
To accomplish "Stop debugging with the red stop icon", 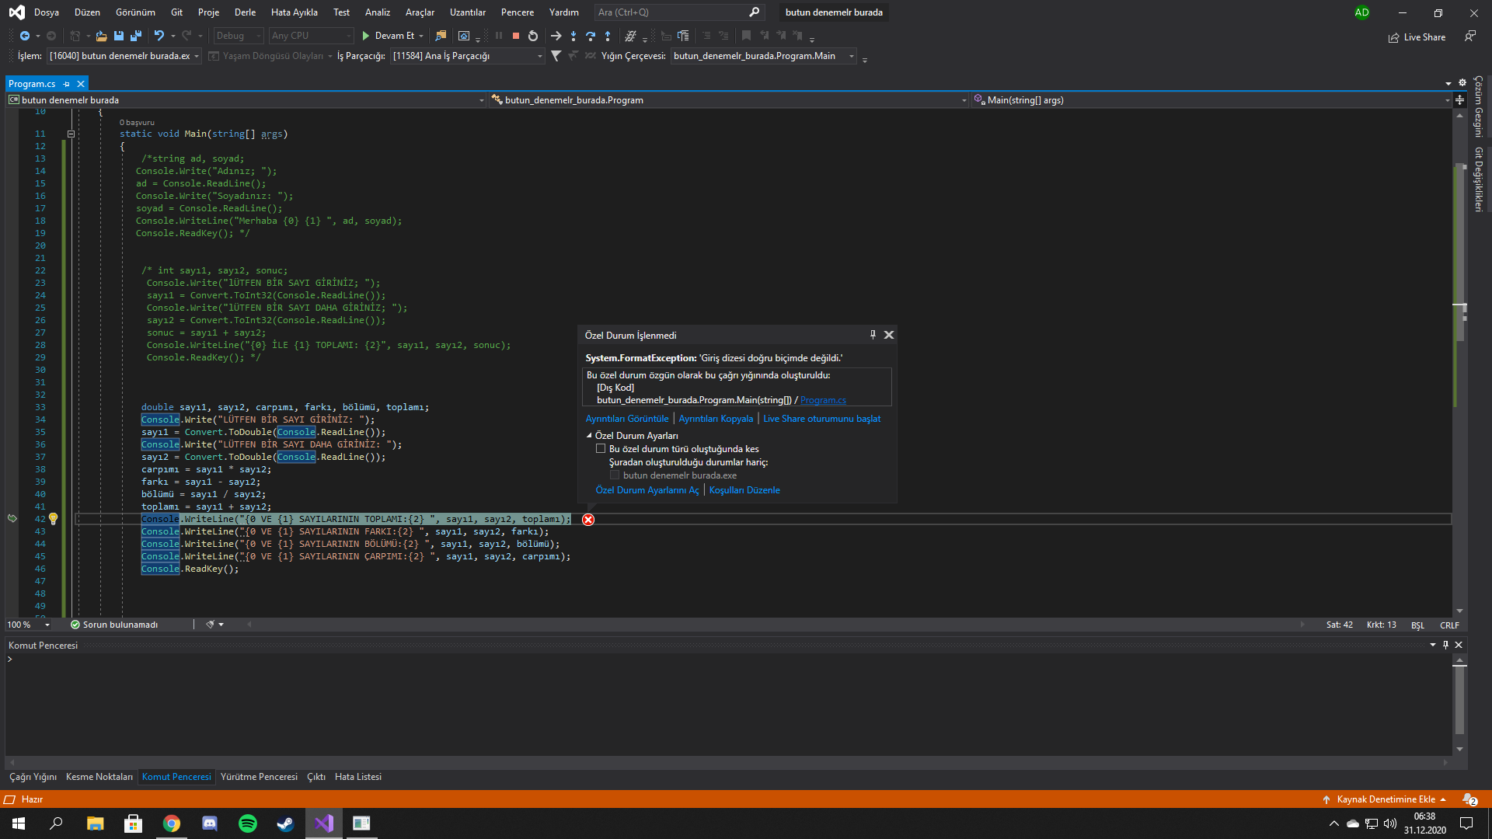I will [515, 36].
